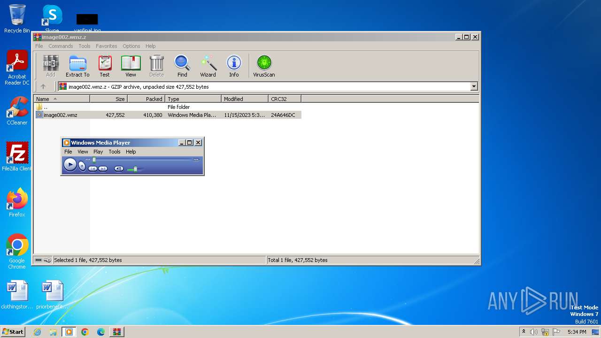Open the Find magnifier tool

click(x=182, y=66)
